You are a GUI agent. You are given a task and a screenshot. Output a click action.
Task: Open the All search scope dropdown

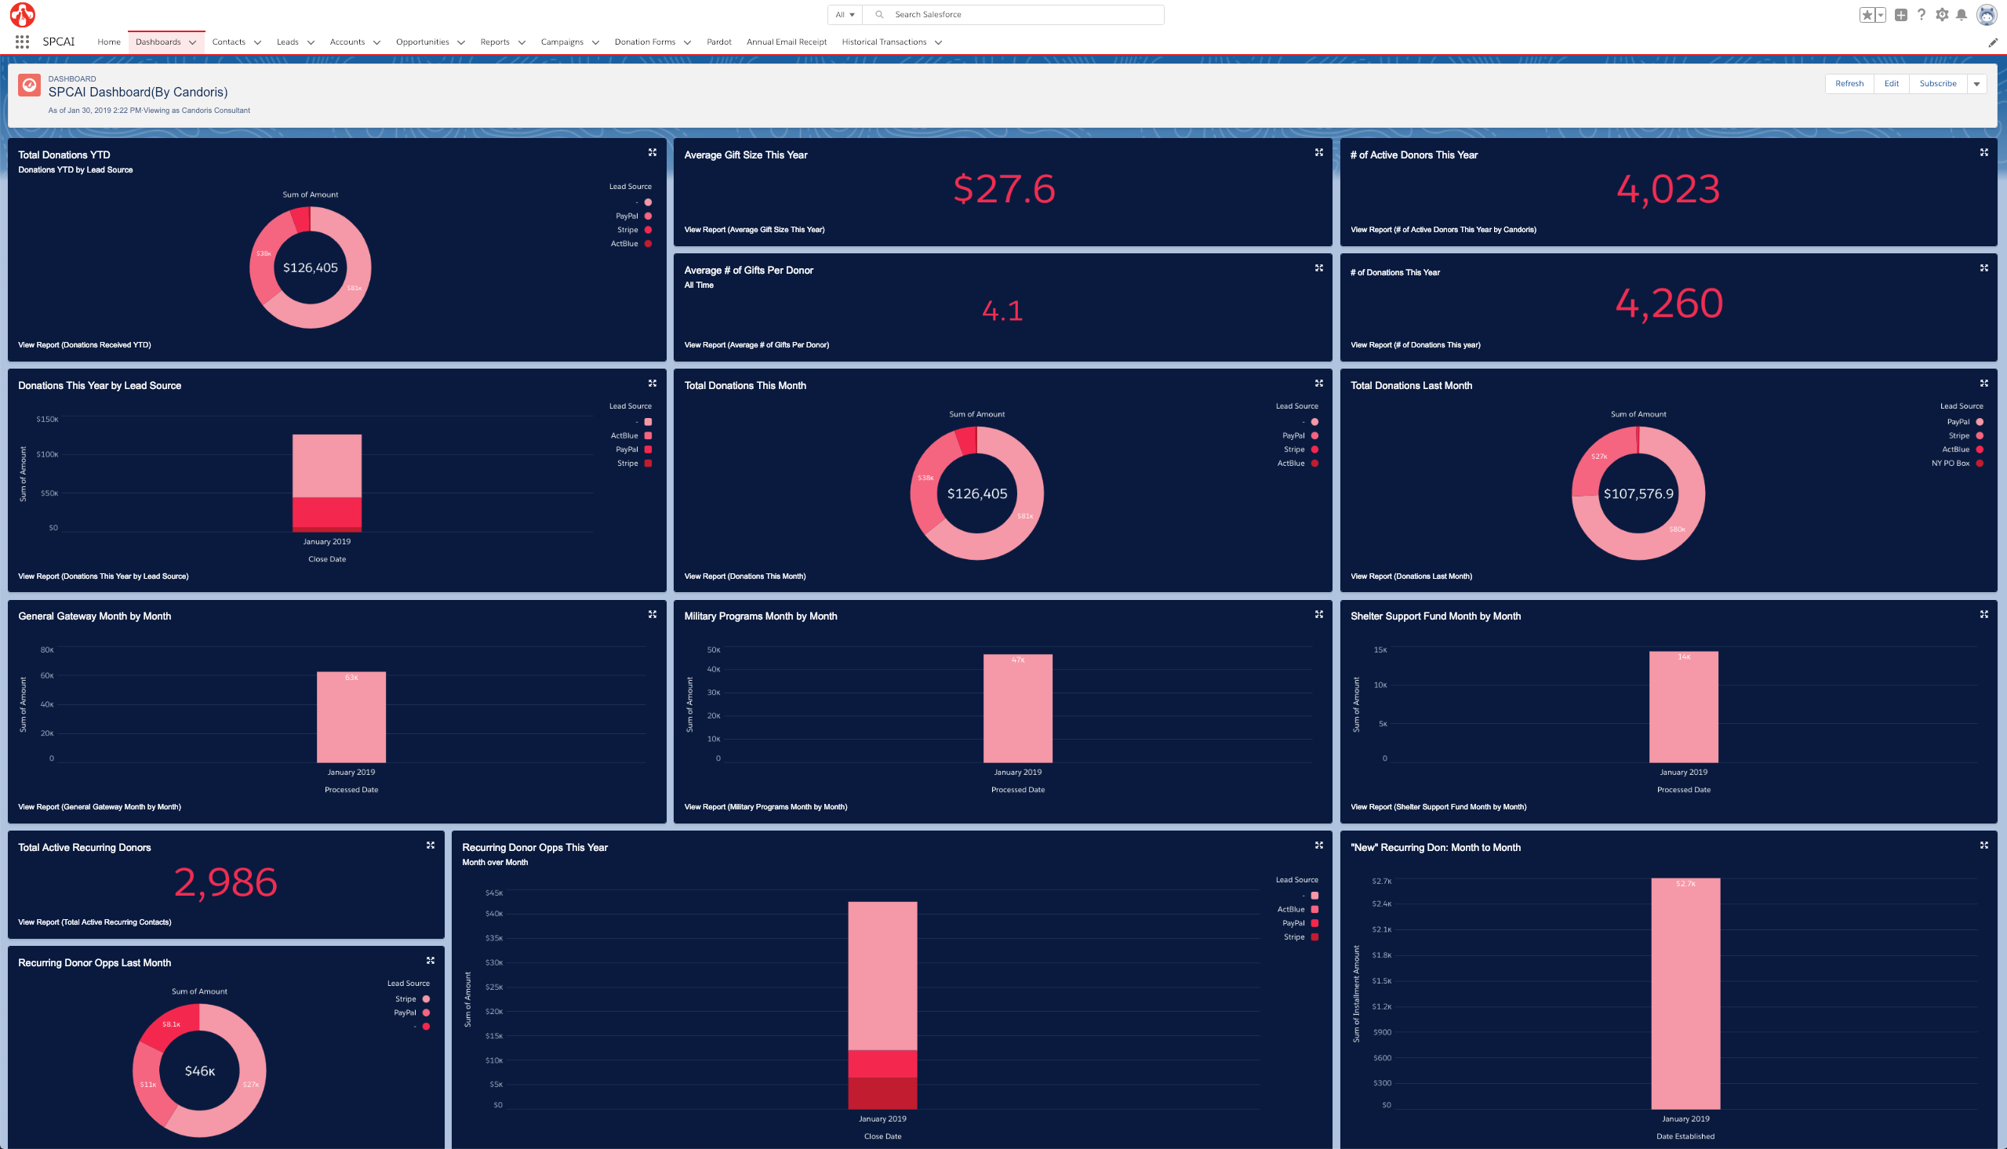coord(845,15)
